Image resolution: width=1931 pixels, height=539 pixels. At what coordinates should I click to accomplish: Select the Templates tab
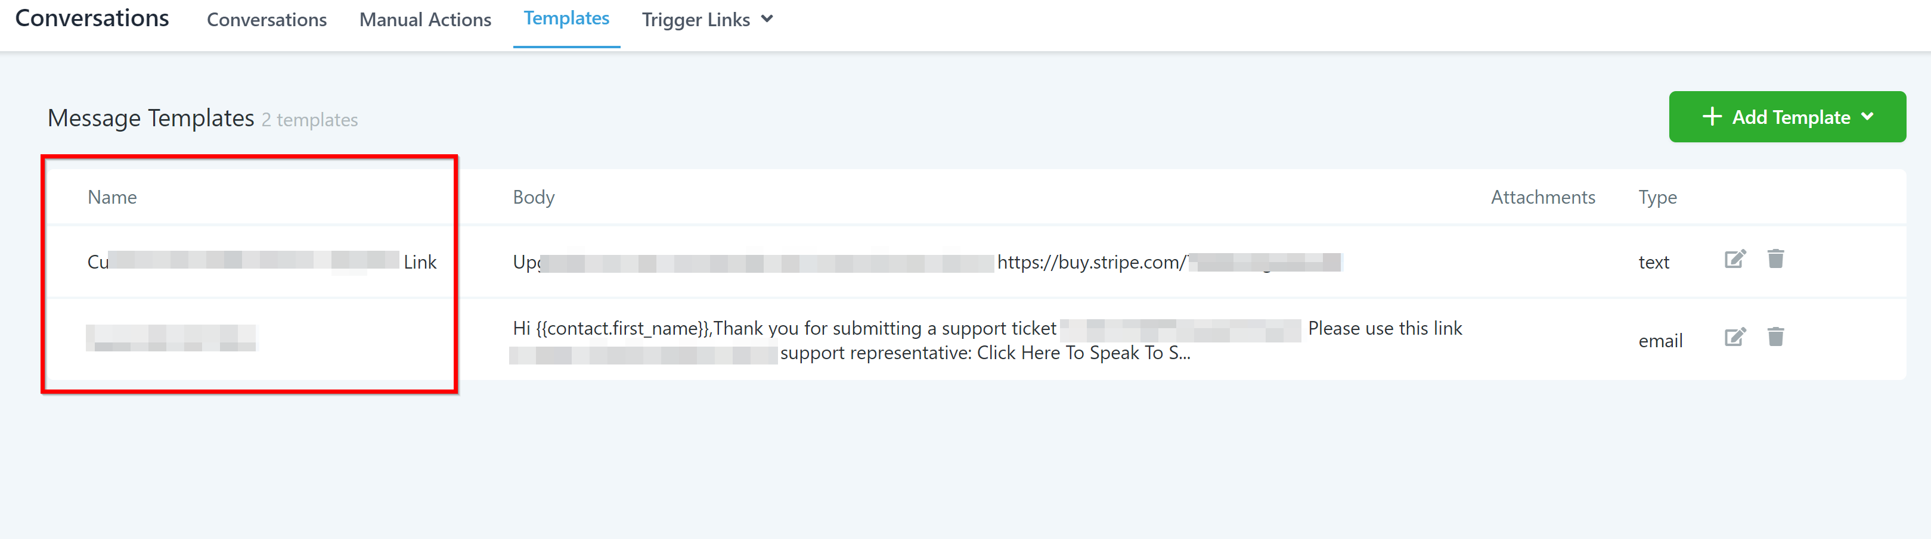pyautogui.click(x=566, y=18)
